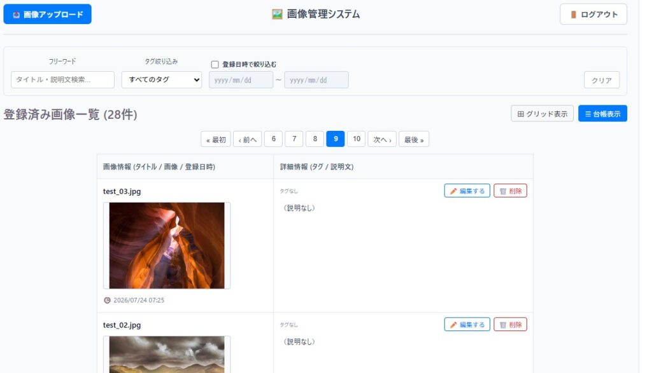The image size is (652, 373).
Task: Click タグなし label in test_02.jpg row
Action: point(288,325)
